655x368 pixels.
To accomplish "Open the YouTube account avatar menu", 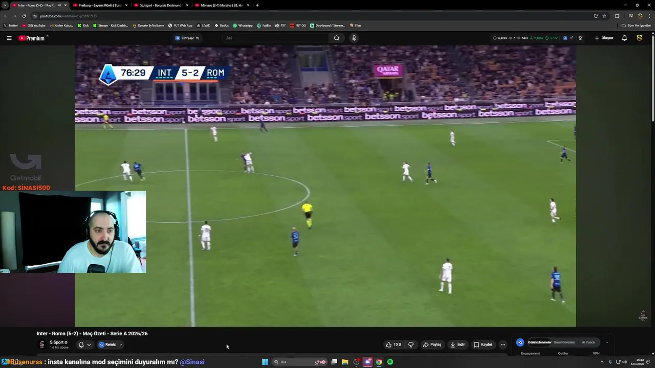I will pyautogui.click(x=639, y=38).
